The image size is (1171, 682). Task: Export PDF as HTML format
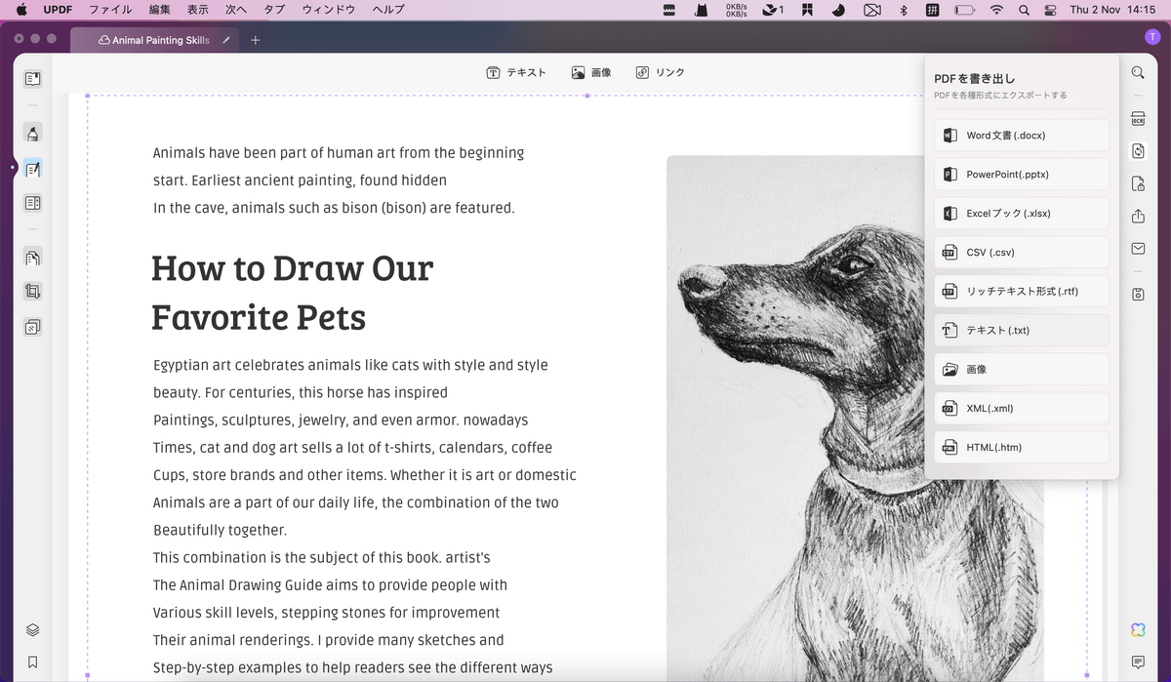[x=1021, y=447]
